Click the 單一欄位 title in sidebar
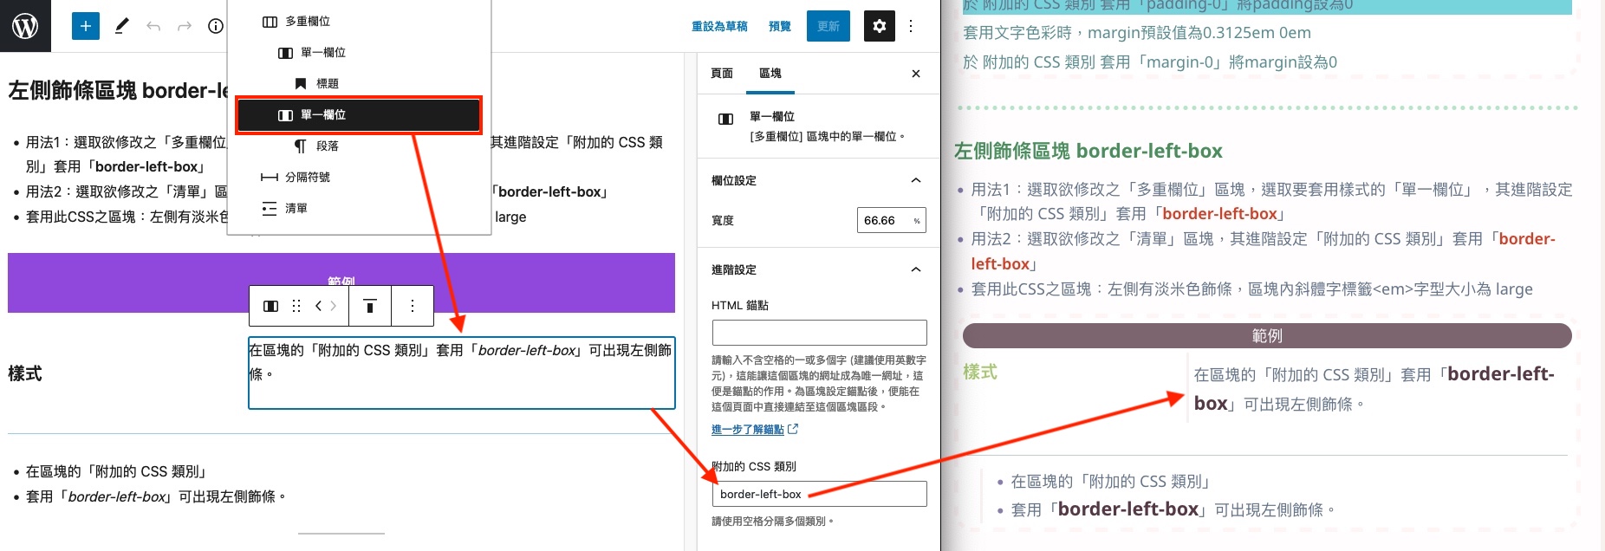This screenshot has height=551, width=1605. 772,116
